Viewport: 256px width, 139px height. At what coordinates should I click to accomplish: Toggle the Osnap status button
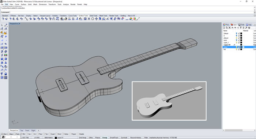click(105, 138)
